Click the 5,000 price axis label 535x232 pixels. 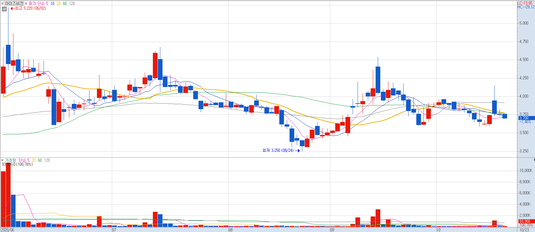[x=524, y=23]
